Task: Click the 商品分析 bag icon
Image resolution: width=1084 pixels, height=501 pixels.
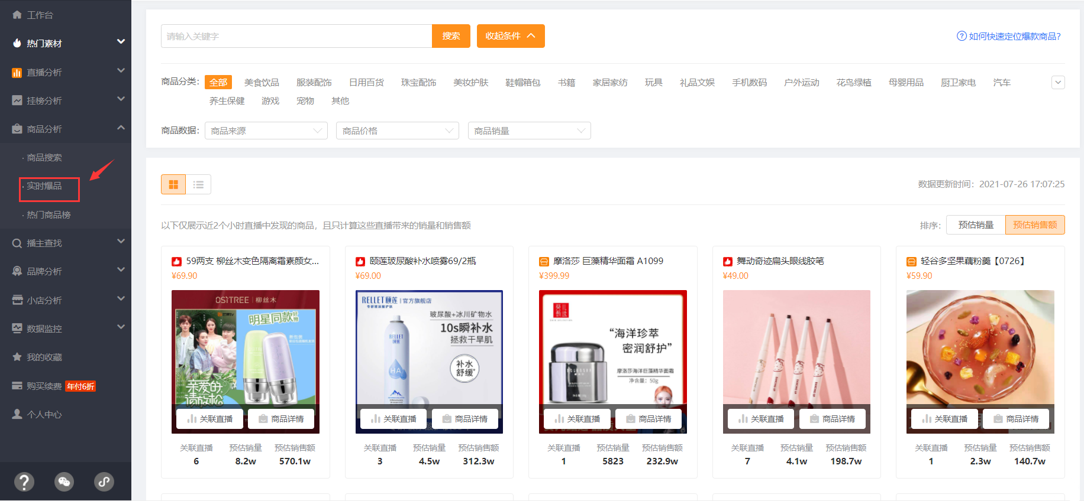Action: (17, 129)
